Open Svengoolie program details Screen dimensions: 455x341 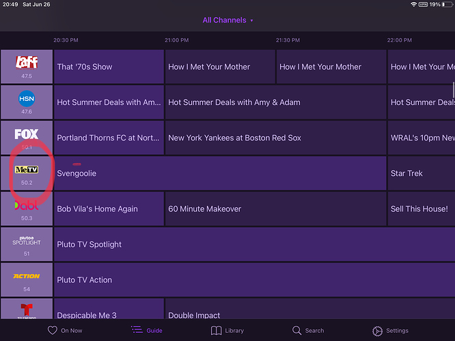tap(220, 173)
